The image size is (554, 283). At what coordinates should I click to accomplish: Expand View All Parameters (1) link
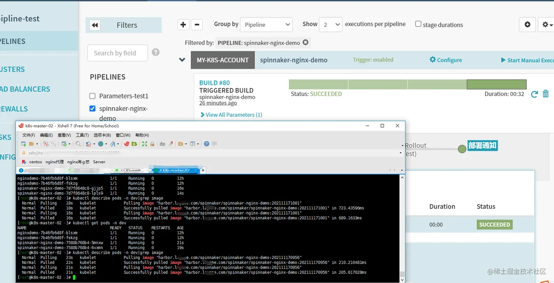[231, 115]
